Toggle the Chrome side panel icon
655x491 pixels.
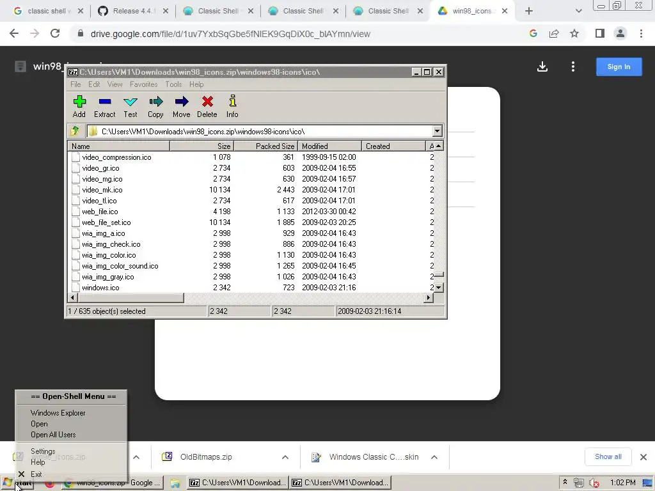tap(600, 33)
